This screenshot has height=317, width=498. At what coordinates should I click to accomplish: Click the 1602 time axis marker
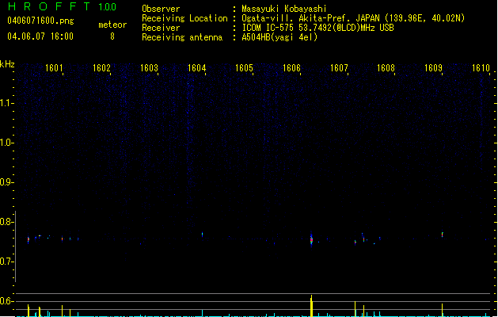pyautogui.click(x=101, y=68)
